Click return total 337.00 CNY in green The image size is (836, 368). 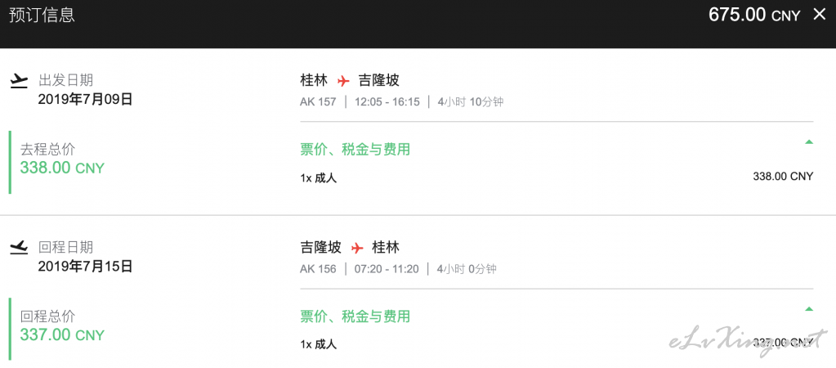62,335
